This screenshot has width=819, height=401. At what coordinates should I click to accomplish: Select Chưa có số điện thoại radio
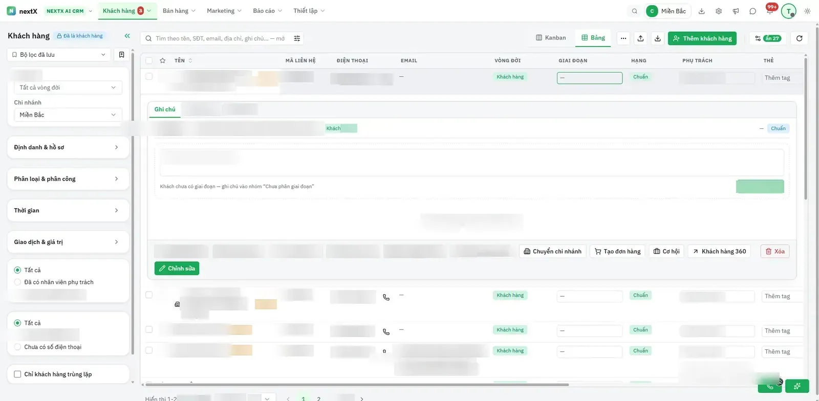coord(17,347)
